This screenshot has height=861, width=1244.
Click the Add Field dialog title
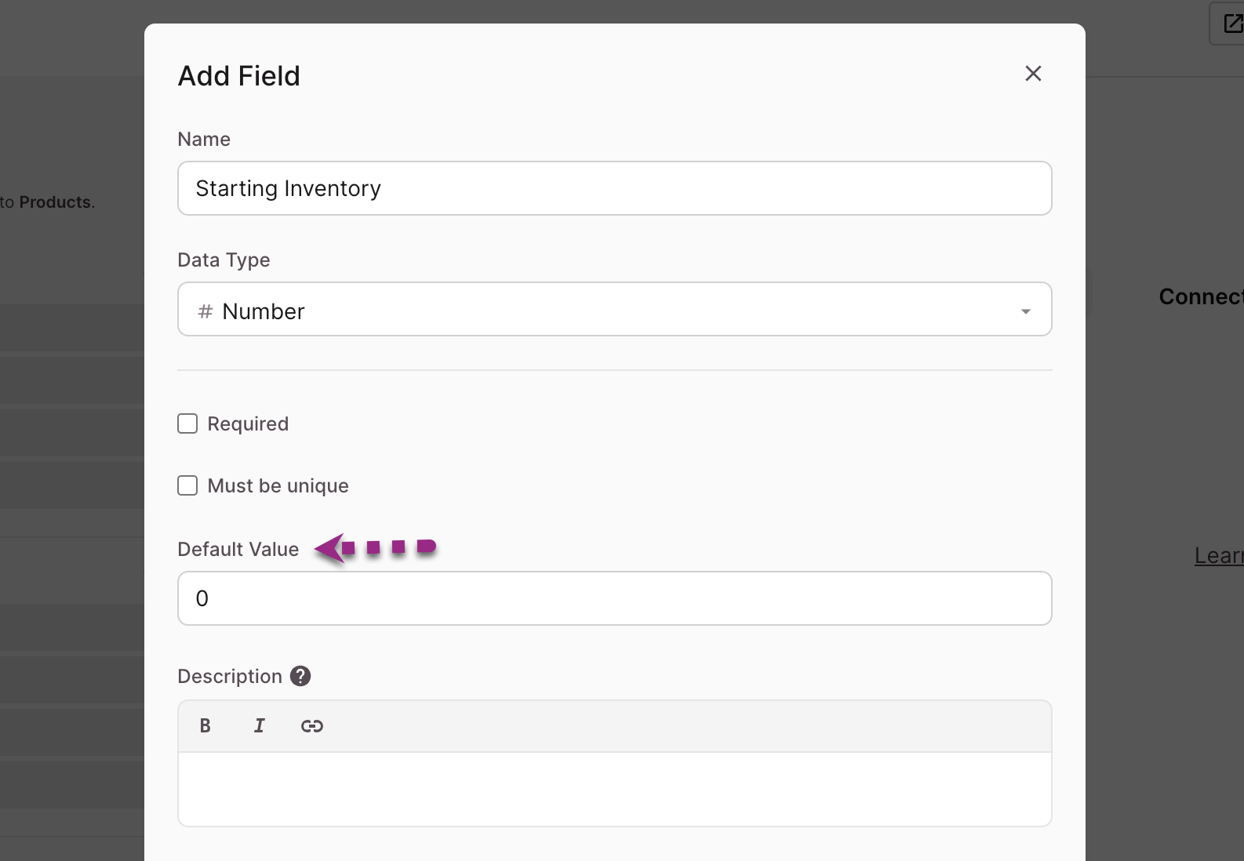(x=239, y=76)
